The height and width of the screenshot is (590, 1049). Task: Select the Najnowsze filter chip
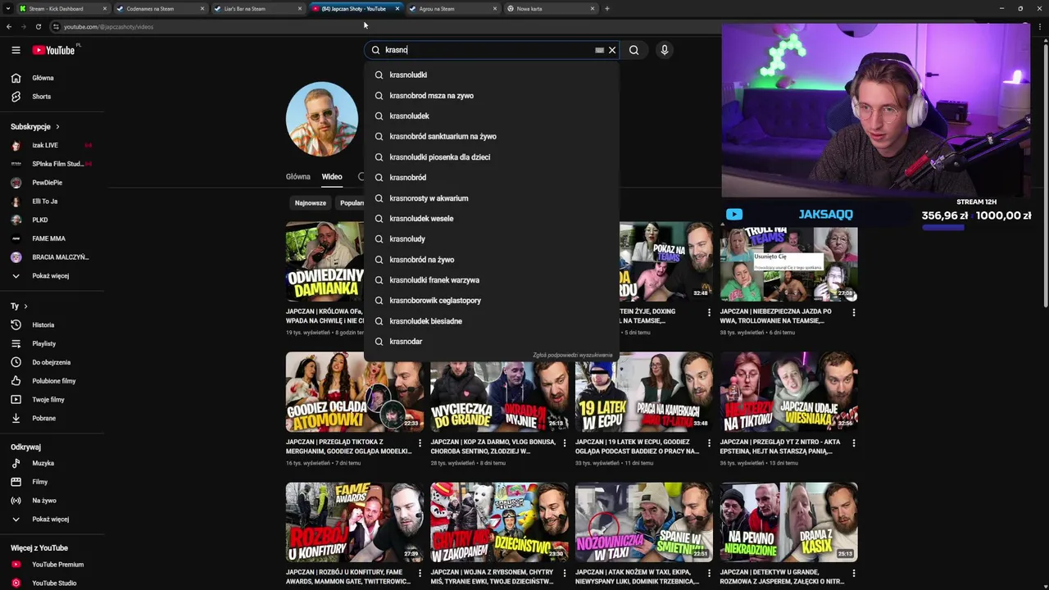311,203
